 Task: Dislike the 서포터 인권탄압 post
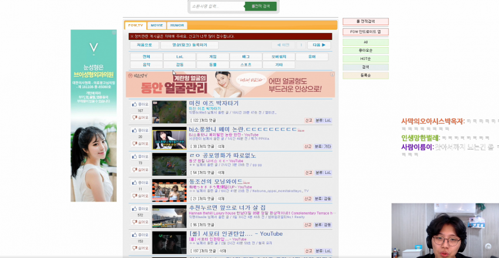click(x=140, y=248)
